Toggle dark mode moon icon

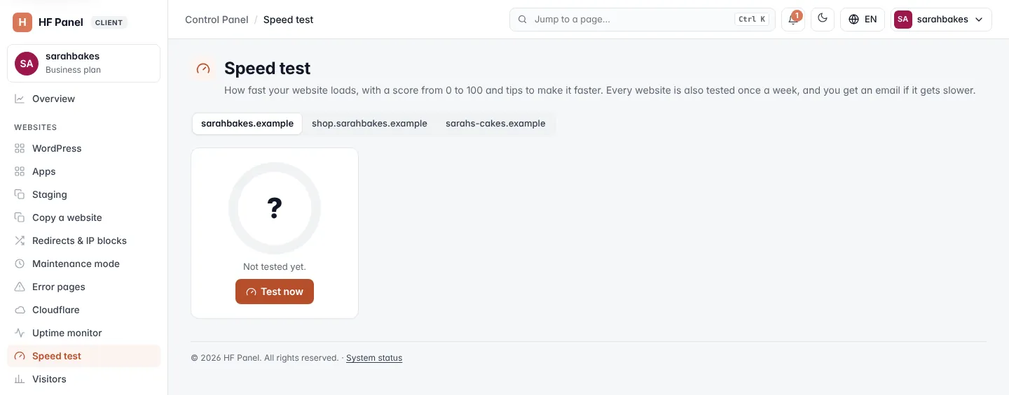pyautogui.click(x=823, y=20)
